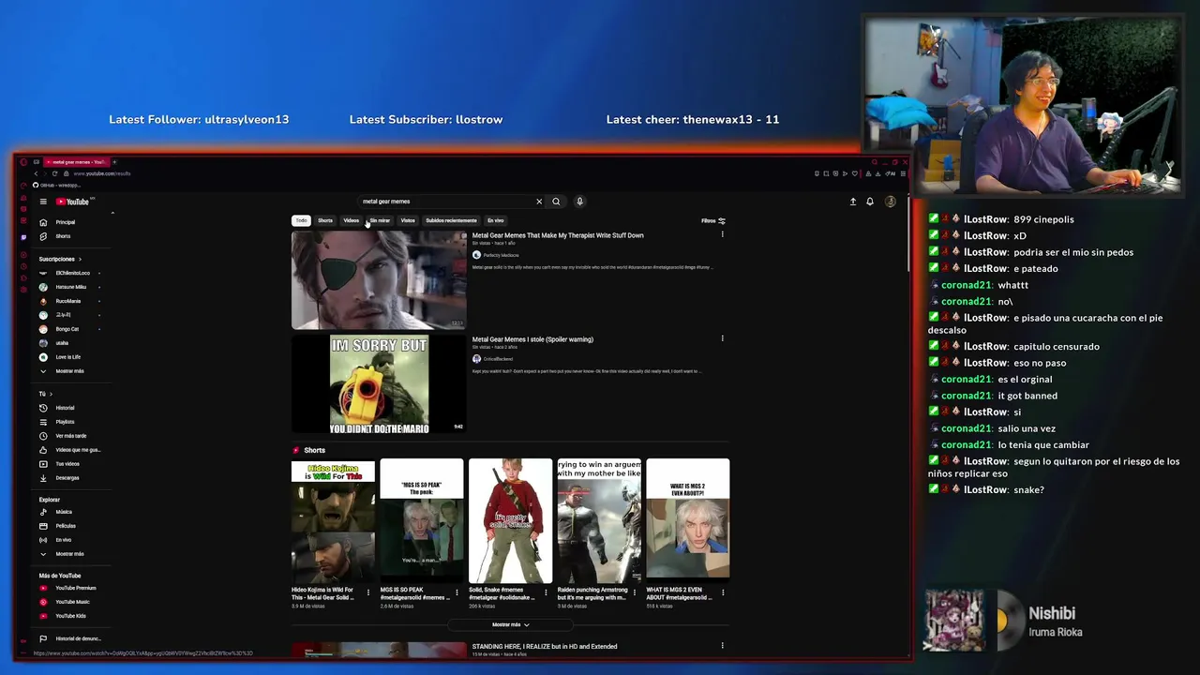1200x675 pixels.
Task: Click the 'metal gear memes' browser tab
Action: [x=77, y=162]
